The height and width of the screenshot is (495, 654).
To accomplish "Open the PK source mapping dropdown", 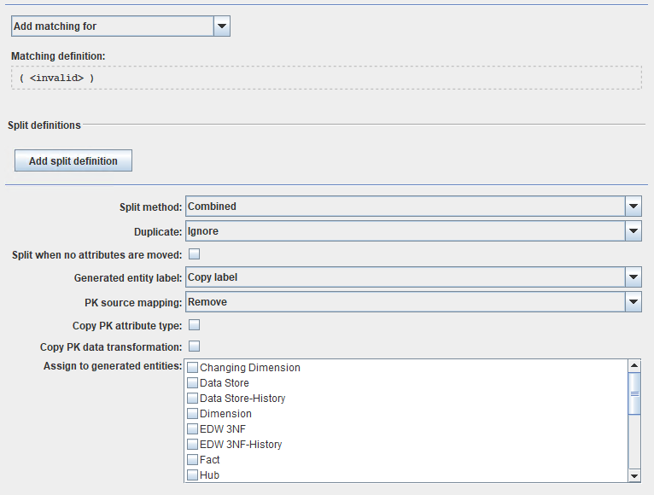I will (x=633, y=302).
